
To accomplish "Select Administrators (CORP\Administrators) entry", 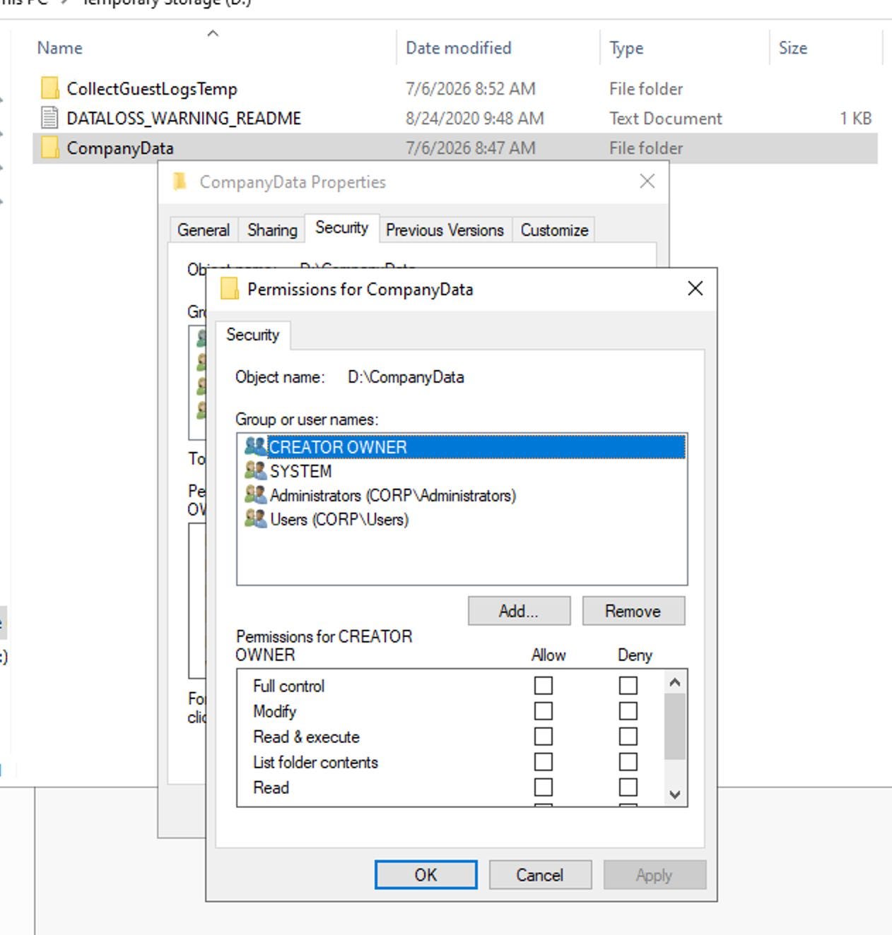I will tap(464, 495).
